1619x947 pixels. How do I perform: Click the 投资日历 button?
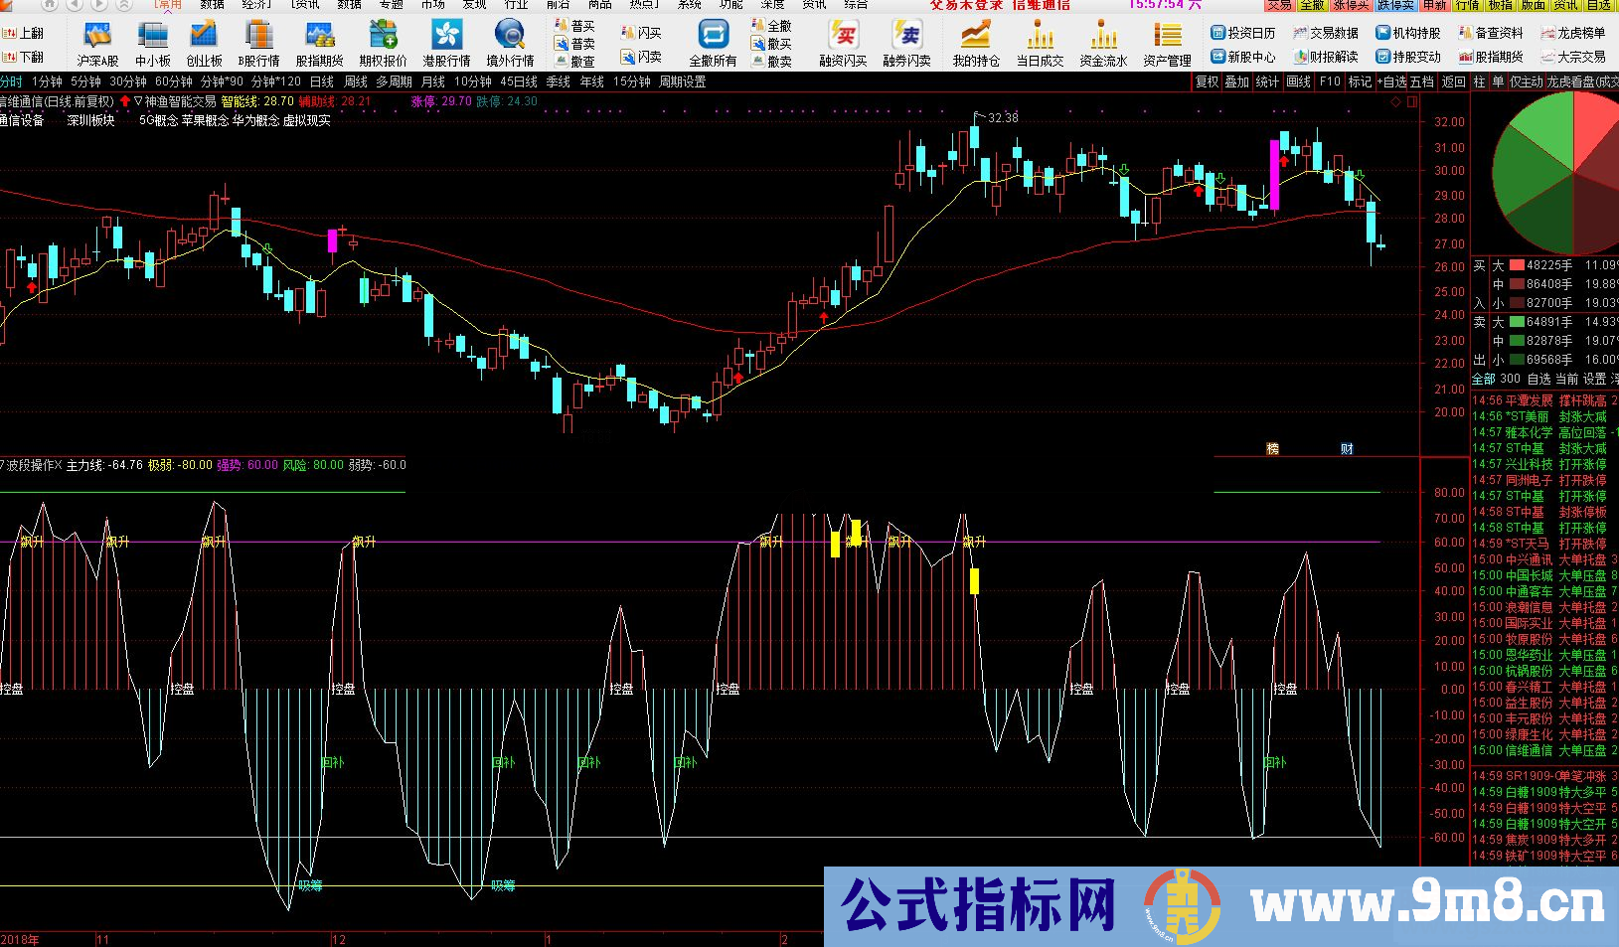(1243, 33)
